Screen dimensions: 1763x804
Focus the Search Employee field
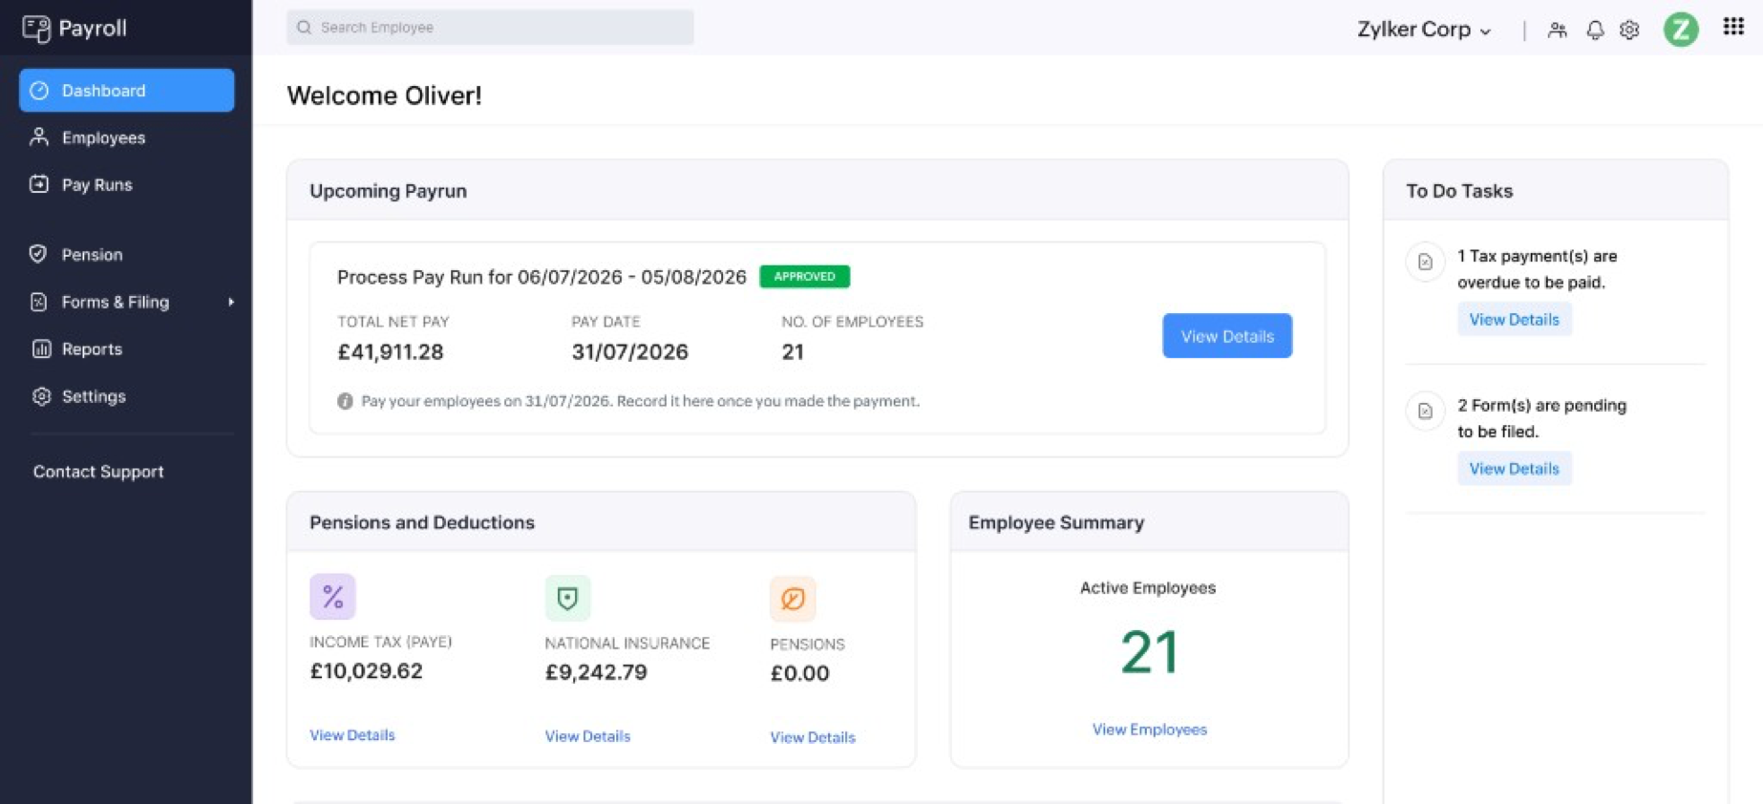tap(490, 28)
